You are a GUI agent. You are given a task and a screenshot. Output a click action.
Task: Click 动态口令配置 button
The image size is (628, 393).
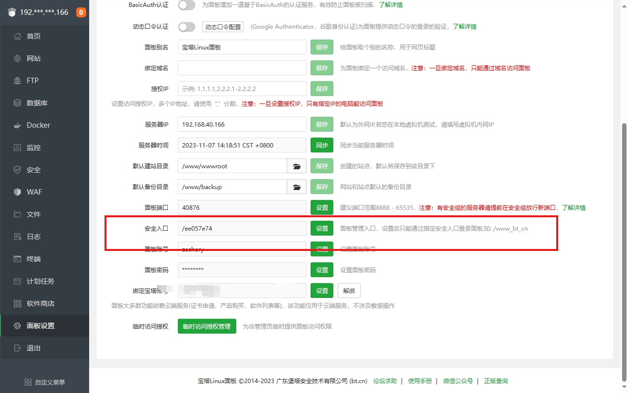point(223,27)
